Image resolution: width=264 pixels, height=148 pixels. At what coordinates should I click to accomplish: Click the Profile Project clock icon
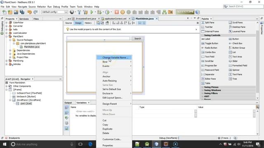107,12
